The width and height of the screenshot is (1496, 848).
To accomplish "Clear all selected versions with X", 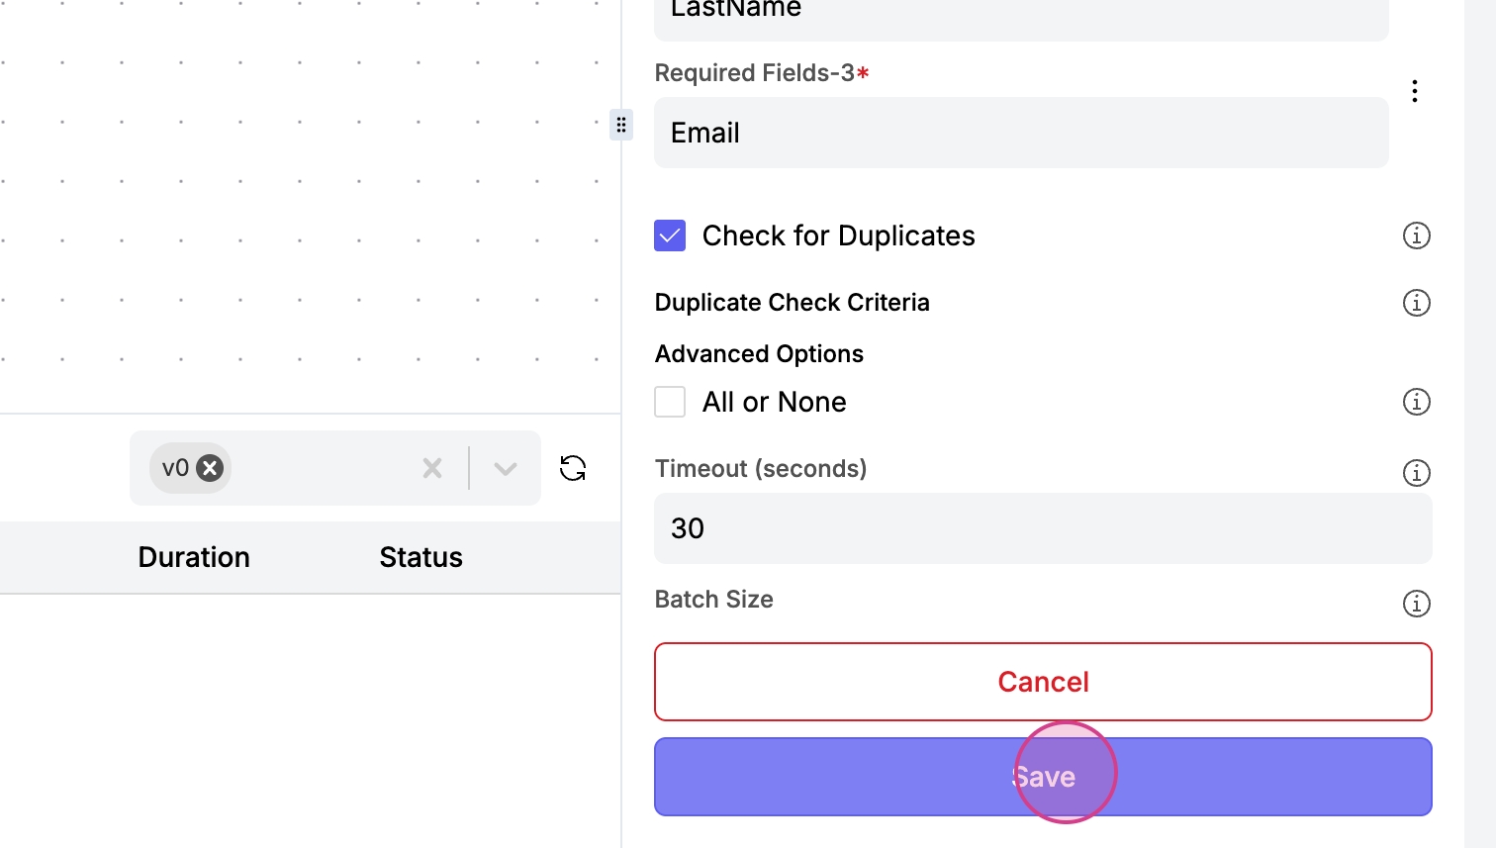I will 432,468.
